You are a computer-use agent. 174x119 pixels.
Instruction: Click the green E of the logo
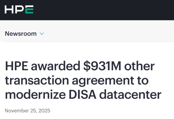(29, 9)
